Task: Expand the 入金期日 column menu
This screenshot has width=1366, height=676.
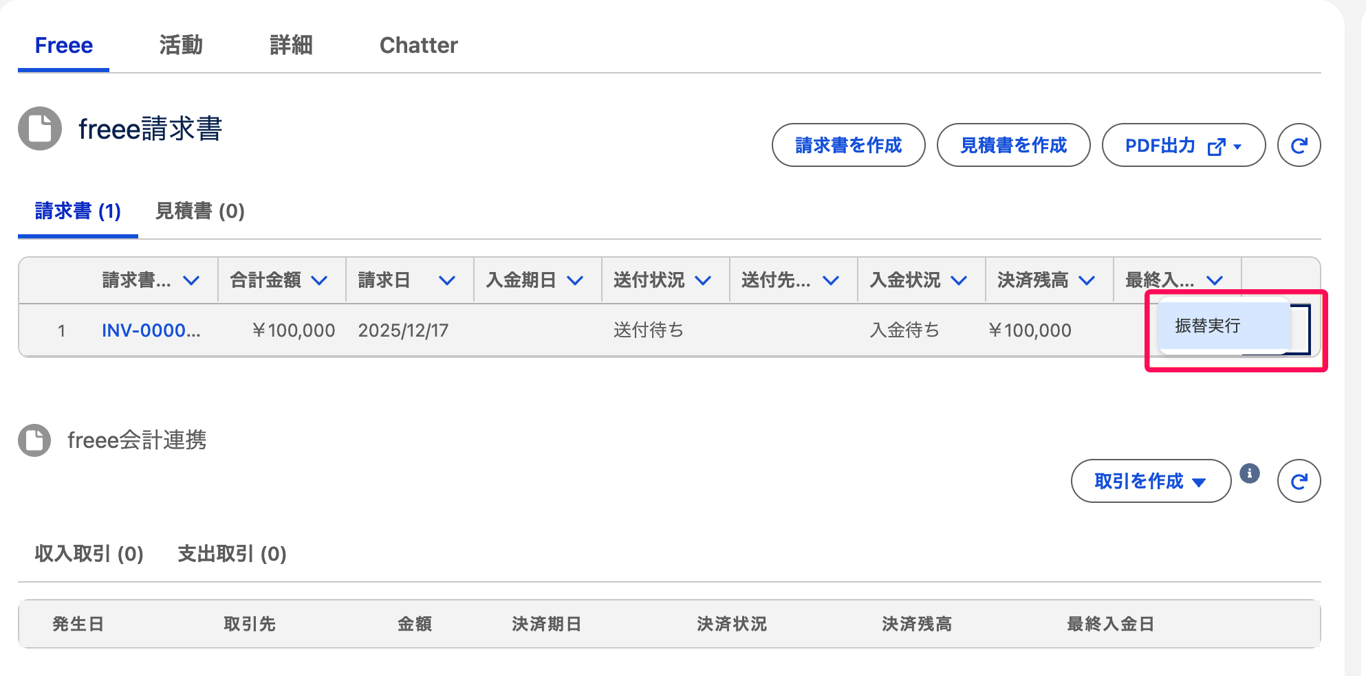Action: 575,280
